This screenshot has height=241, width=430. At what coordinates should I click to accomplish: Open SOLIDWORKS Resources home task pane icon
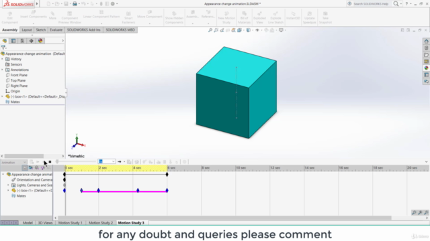pyautogui.click(x=426, y=42)
